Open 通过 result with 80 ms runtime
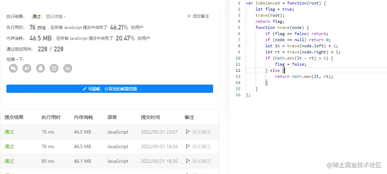Screen dimensions: 387x174 [x=9, y=161]
